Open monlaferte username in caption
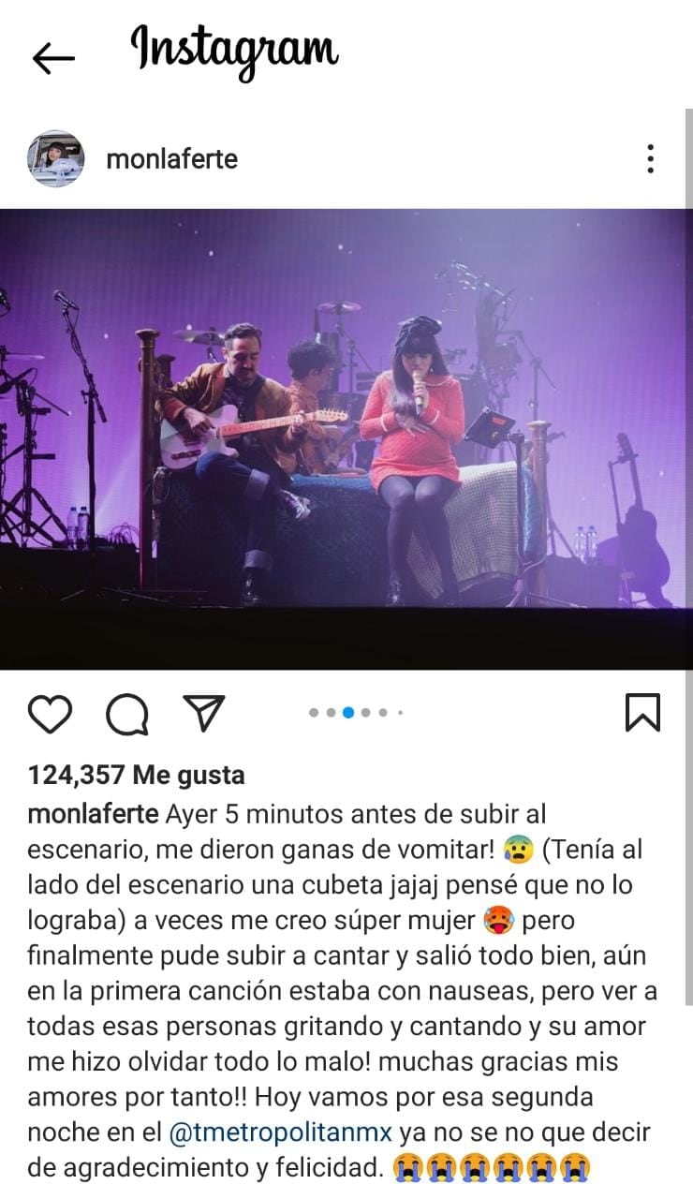Viewport: 693px width, 1199px height. [93, 813]
